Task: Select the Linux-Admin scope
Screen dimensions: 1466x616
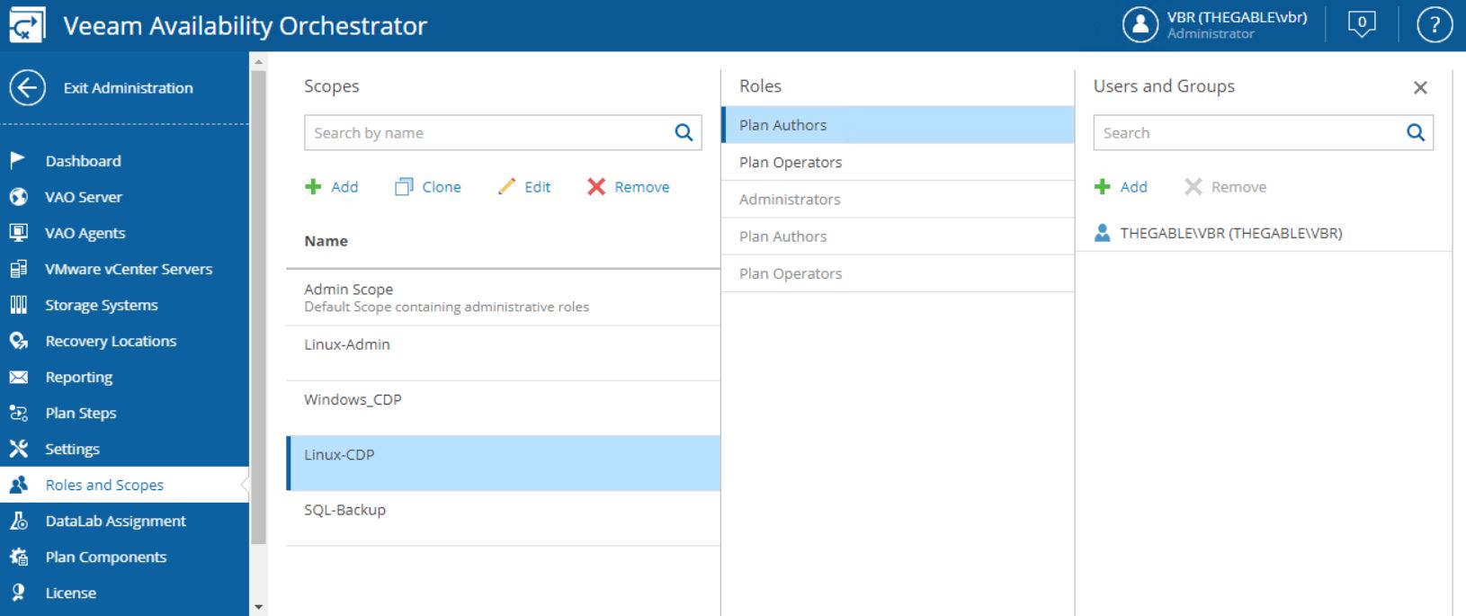Action: tap(503, 353)
